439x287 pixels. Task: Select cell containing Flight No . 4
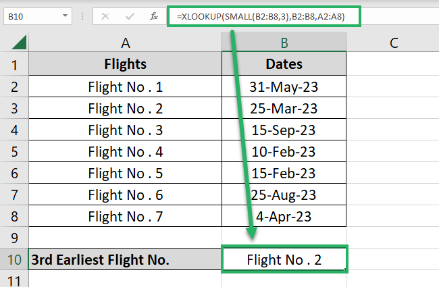point(126,151)
